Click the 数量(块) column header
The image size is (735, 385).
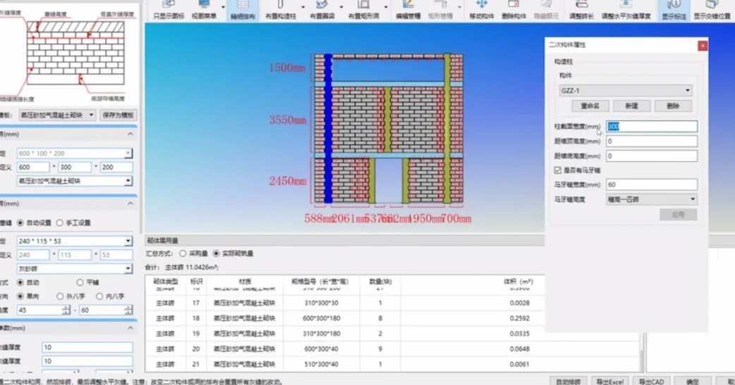click(x=380, y=282)
